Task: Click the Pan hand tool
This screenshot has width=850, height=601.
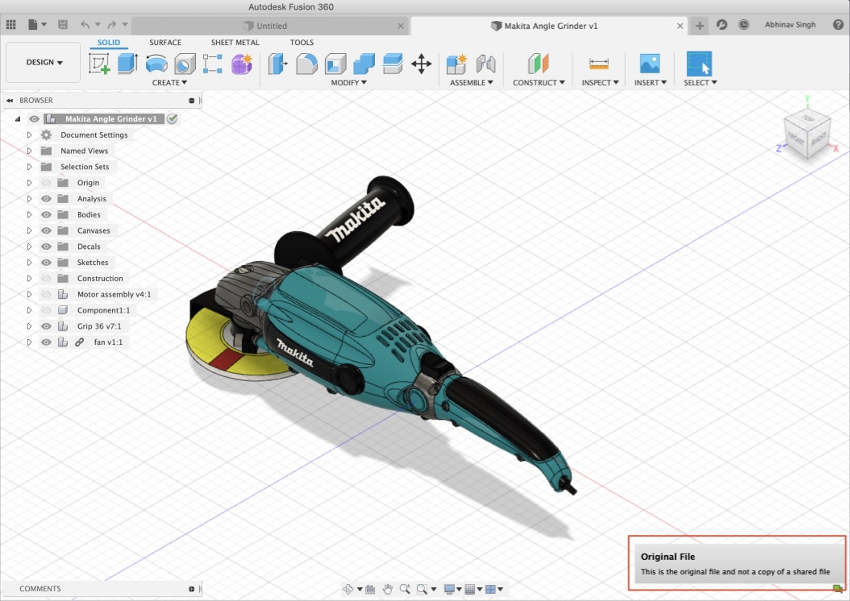Action: (x=387, y=589)
